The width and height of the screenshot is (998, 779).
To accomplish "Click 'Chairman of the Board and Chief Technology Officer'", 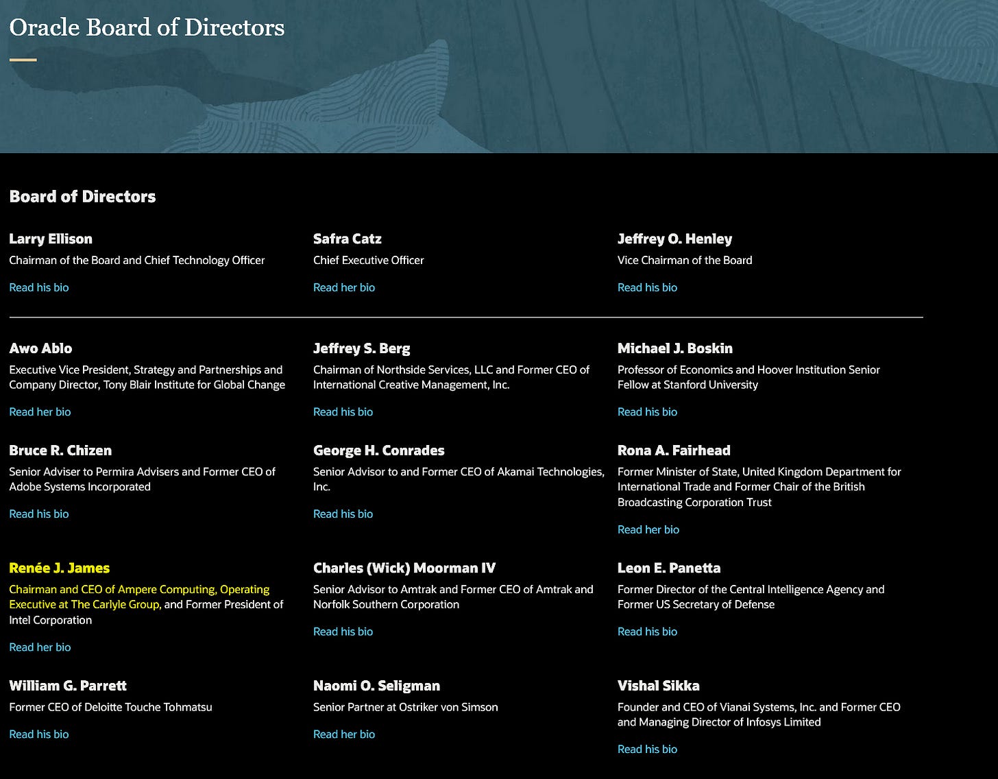I will point(137,260).
